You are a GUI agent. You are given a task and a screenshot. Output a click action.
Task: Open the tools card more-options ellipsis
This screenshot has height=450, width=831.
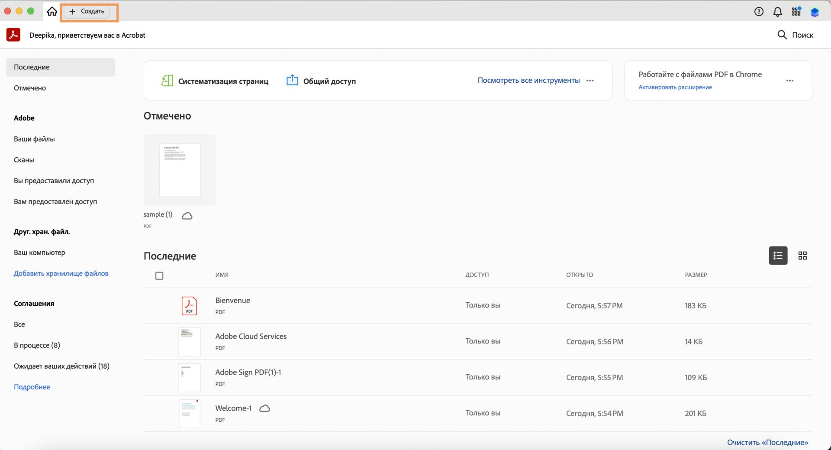(x=590, y=81)
